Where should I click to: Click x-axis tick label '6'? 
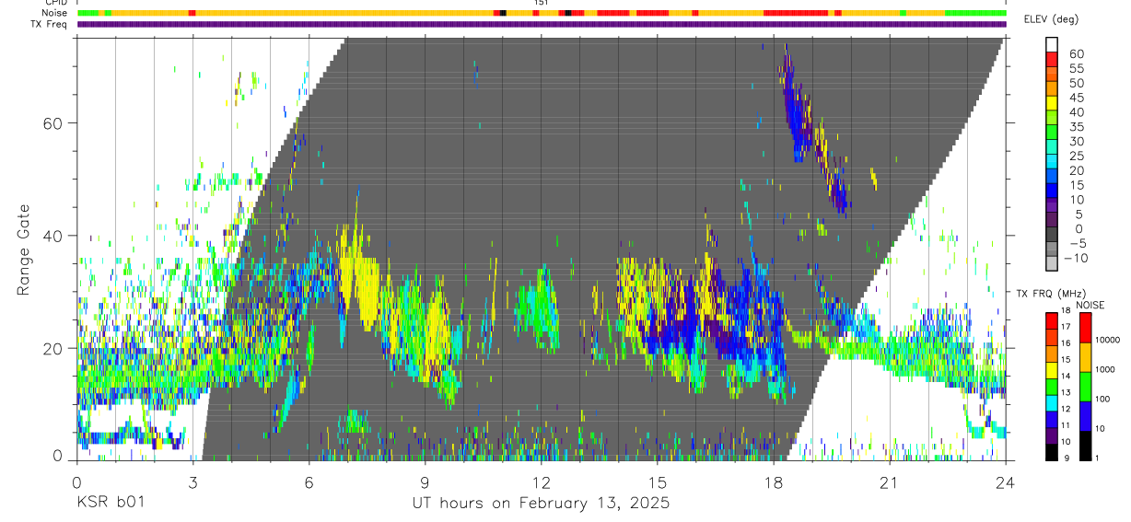309,482
